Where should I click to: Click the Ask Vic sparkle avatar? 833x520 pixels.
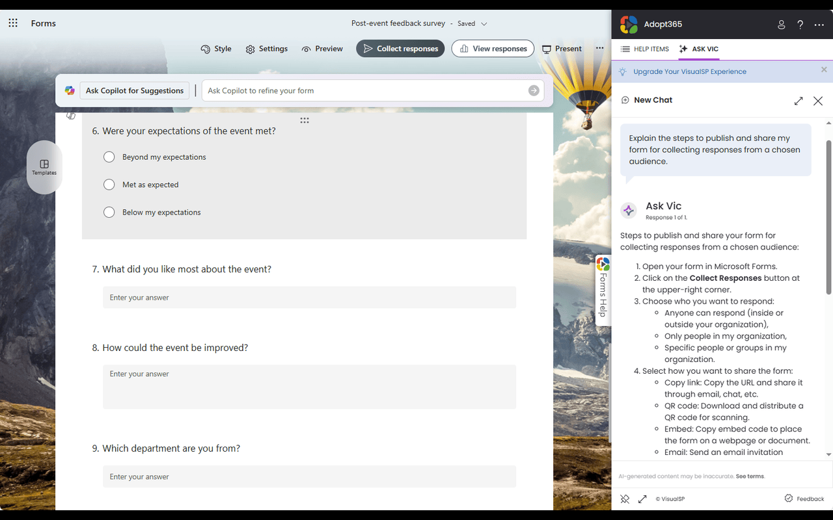point(629,211)
